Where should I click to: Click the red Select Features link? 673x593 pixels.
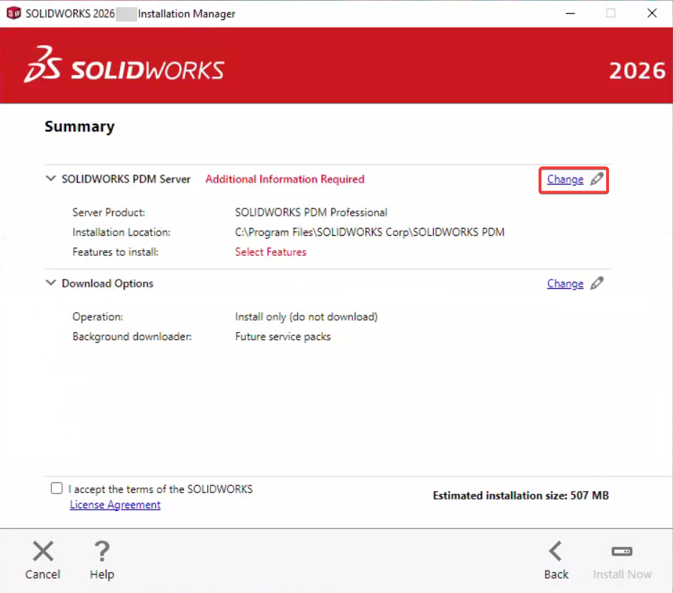(x=270, y=252)
